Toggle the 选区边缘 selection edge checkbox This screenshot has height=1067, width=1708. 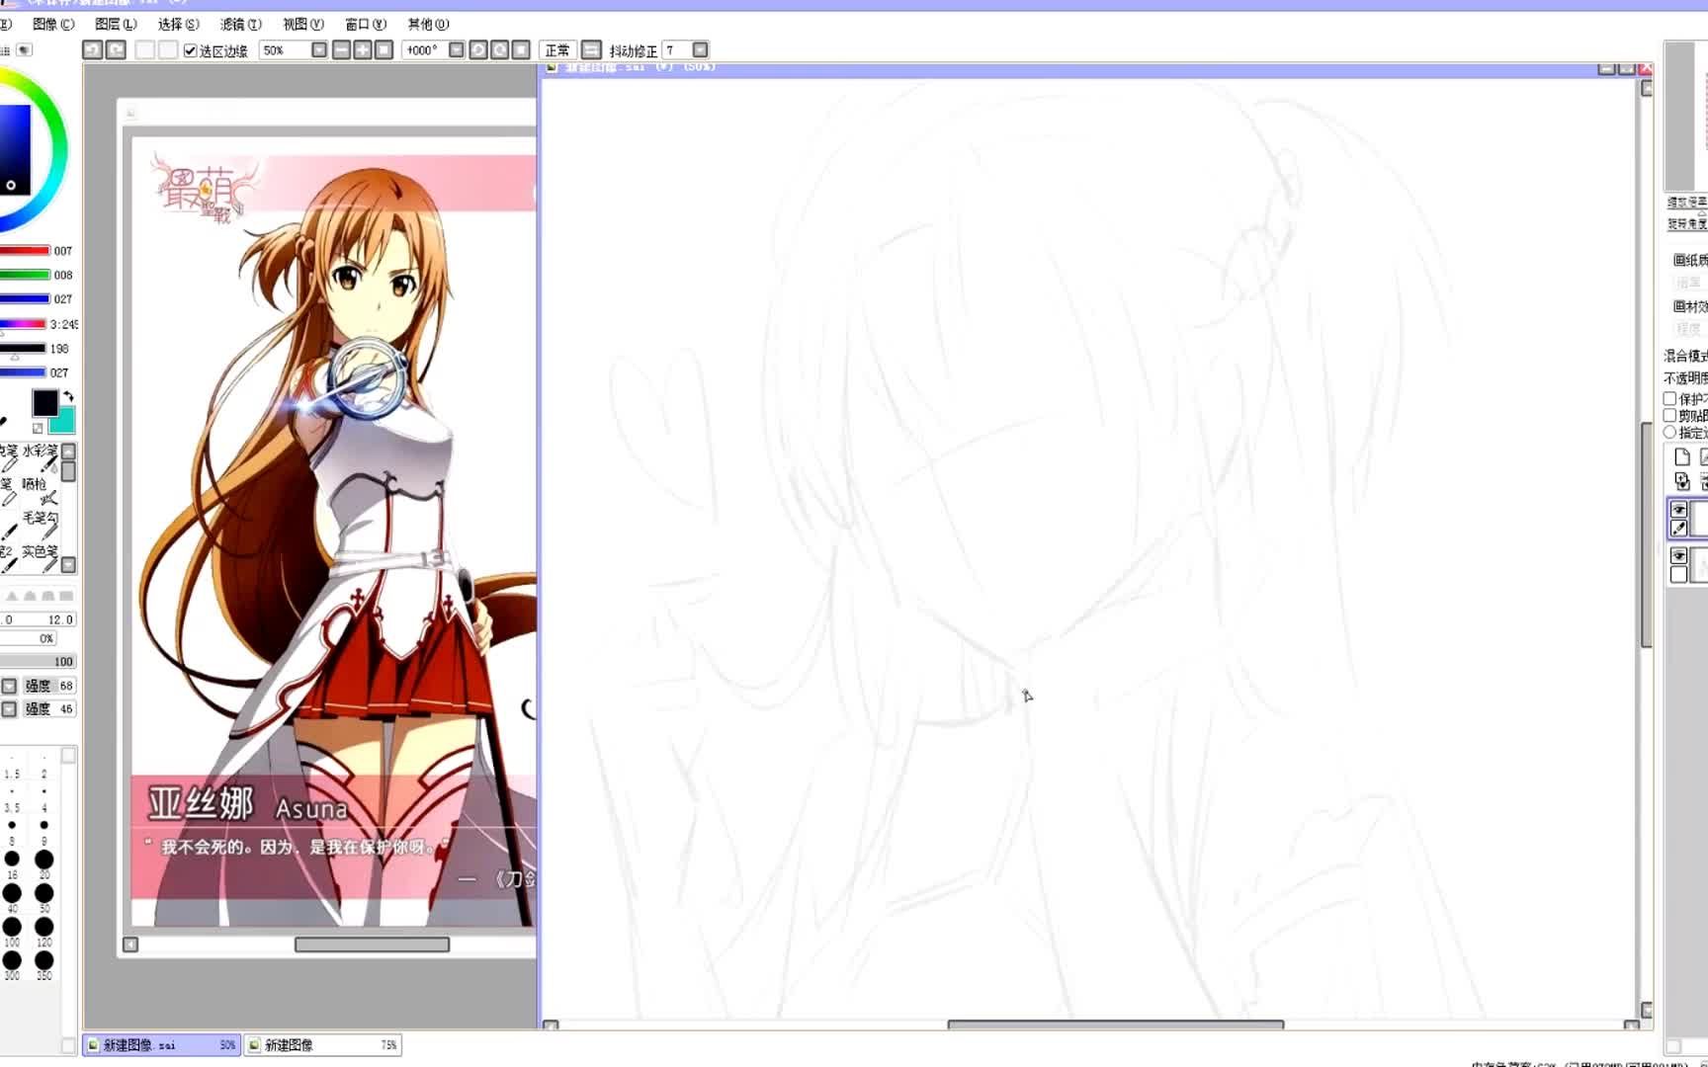191,50
